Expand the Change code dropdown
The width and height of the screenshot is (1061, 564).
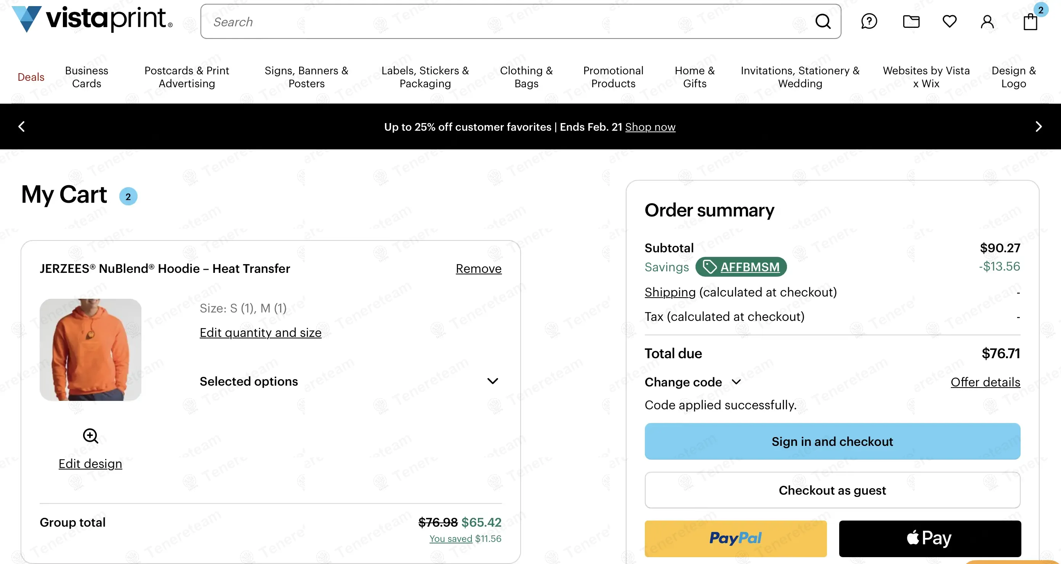pos(693,382)
